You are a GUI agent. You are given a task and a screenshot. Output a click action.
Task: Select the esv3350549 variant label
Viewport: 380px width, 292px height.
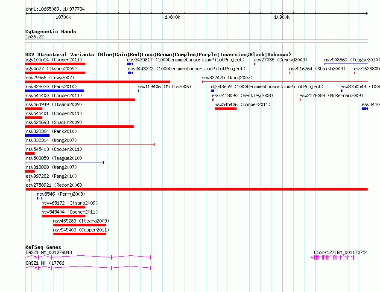[360, 87]
